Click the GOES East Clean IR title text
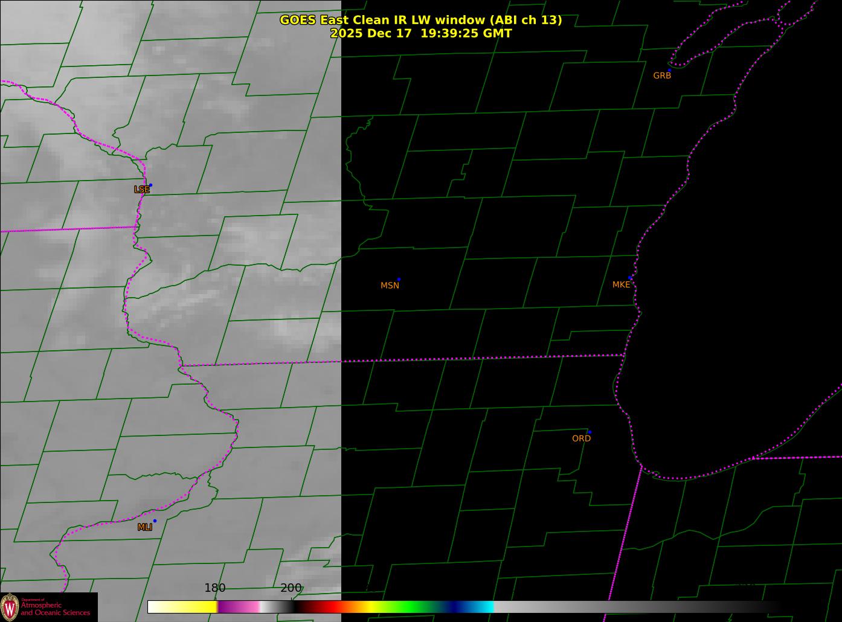This screenshot has width=842, height=622. (x=420, y=20)
